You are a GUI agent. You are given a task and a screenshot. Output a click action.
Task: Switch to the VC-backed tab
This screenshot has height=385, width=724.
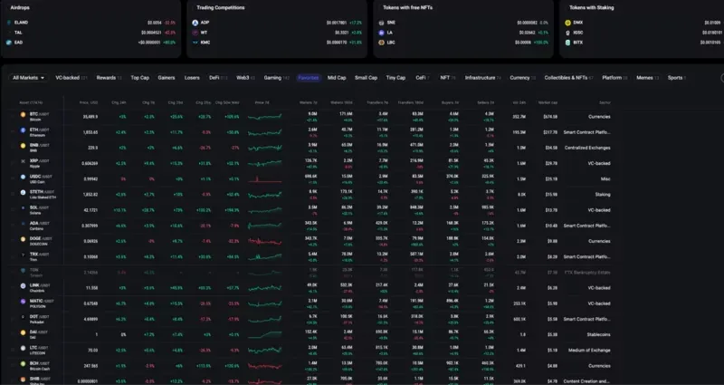coord(71,78)
